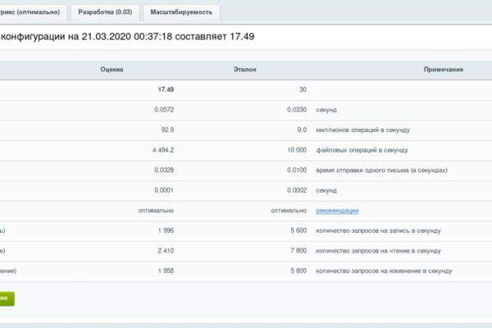Select the reference value 5 600
This screenshot has height=328, width=492.
tap(298, 230)
